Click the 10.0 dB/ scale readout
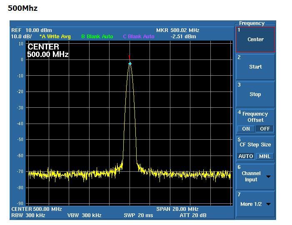This screenshot has width=292, height=225. coord(21,37)
